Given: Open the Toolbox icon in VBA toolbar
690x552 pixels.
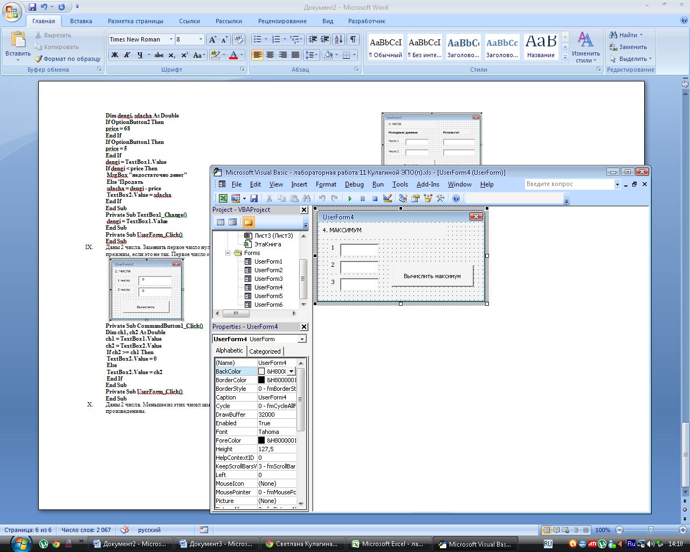Looking at the screenshot, I should 440,198.
